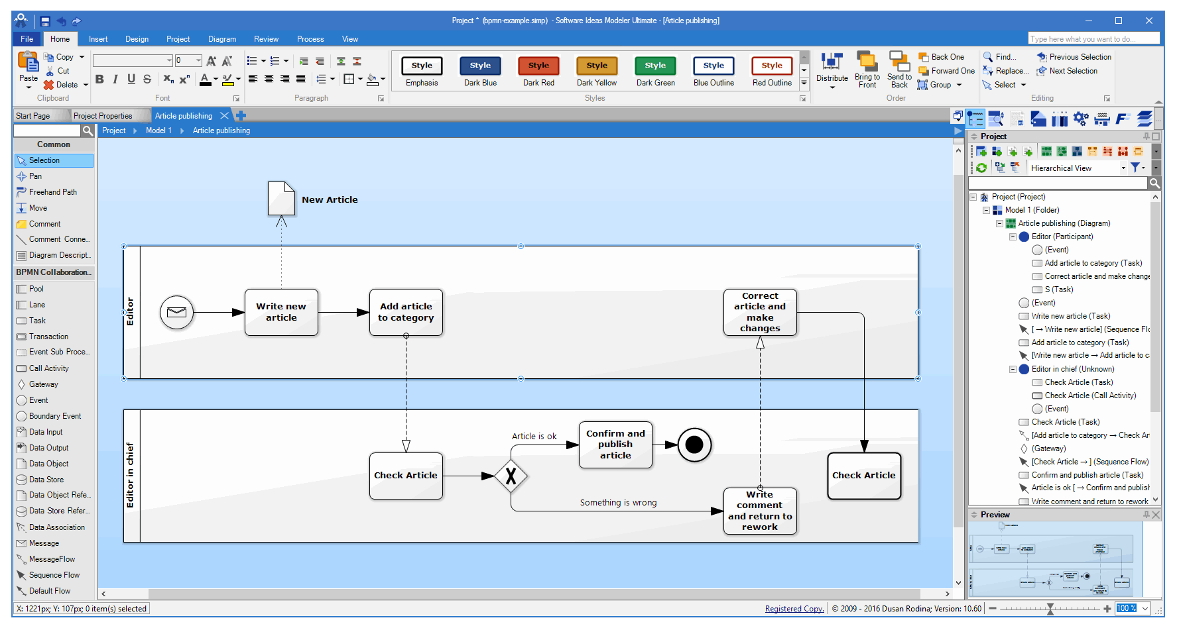Viewport: 1179px width, 632px height.
Task: Open the Start Page tab
Action: click(x=33, y=115)
